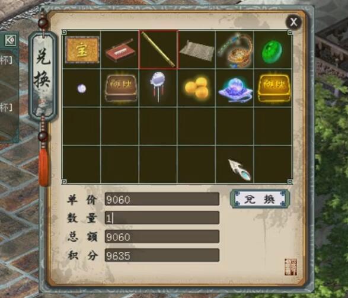Choose the golden glowing chest item
348x298 pixels.
click(274, 88)
